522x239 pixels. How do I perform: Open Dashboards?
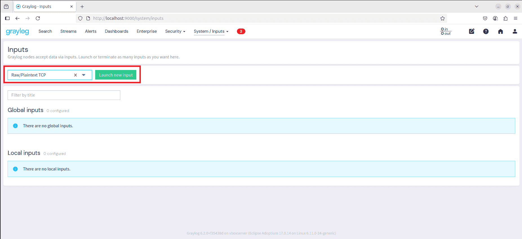pyautogui.click(x=117, y=31)
